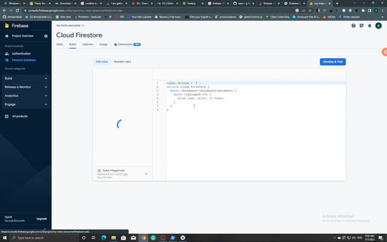This screenshot has width=387, height=242.
Task: Switch to the Node.js browser tab
Action: point(193,4)
